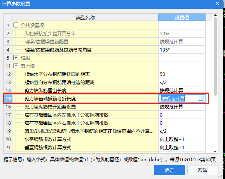Click the scroll up arrow
Screen dimensions: 225x179
[x=215, y=15]
